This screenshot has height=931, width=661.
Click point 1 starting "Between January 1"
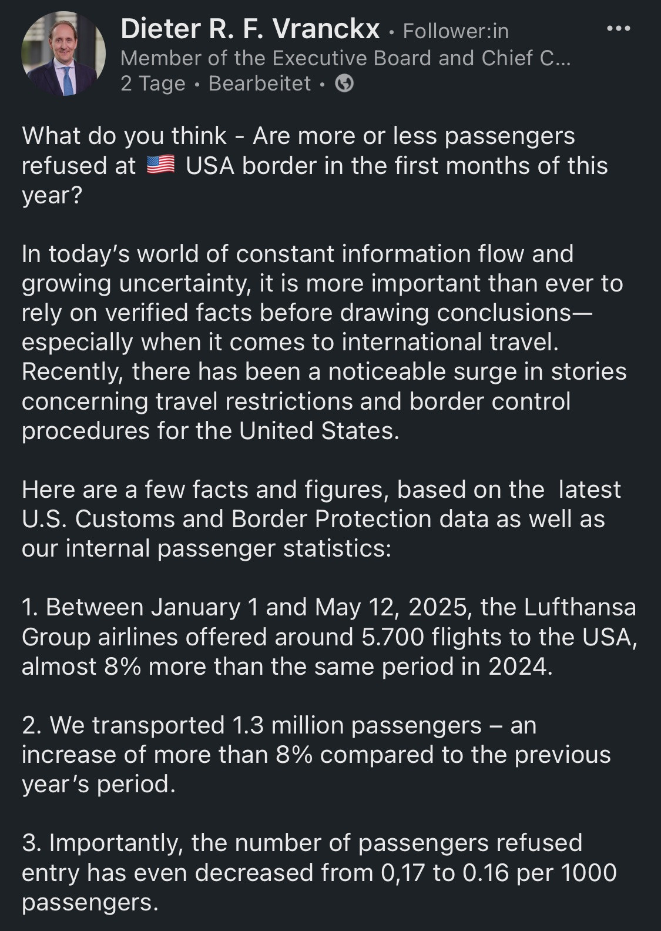[328, 637]
